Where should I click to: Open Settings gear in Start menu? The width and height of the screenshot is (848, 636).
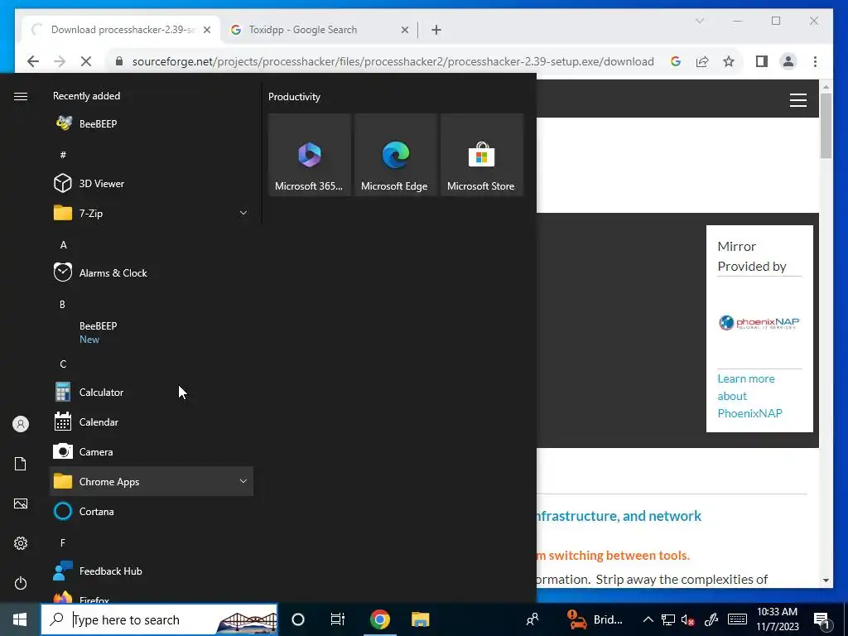(21, 543)
